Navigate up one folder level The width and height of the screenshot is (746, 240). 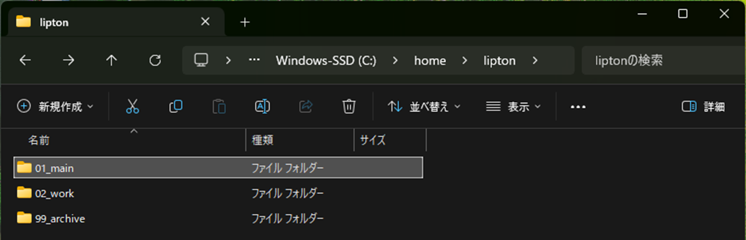coord(111,60)
